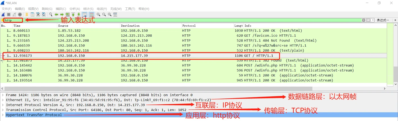Expand Transmission Control Protocol node
This screenshot has width=398, height=121.
3,110
